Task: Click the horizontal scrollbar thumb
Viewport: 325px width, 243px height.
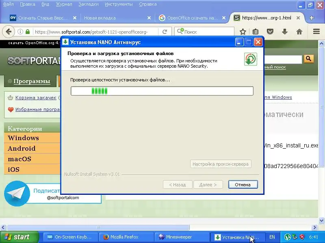Action: click(98, 228)
